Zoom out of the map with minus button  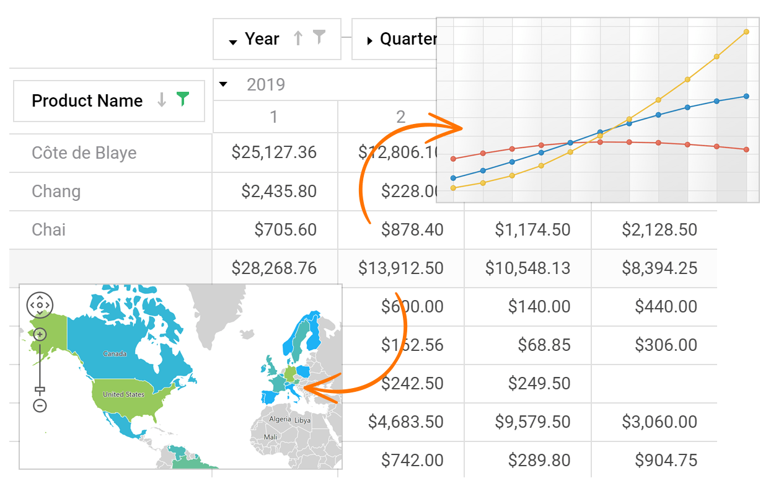coord(40,406)
